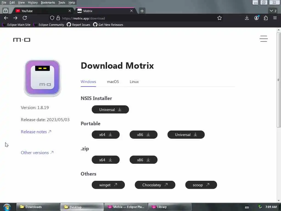Open the Tools menu
Image resolution: width=281 pixels, height=211 pixels.
click(x=62, y=2)
